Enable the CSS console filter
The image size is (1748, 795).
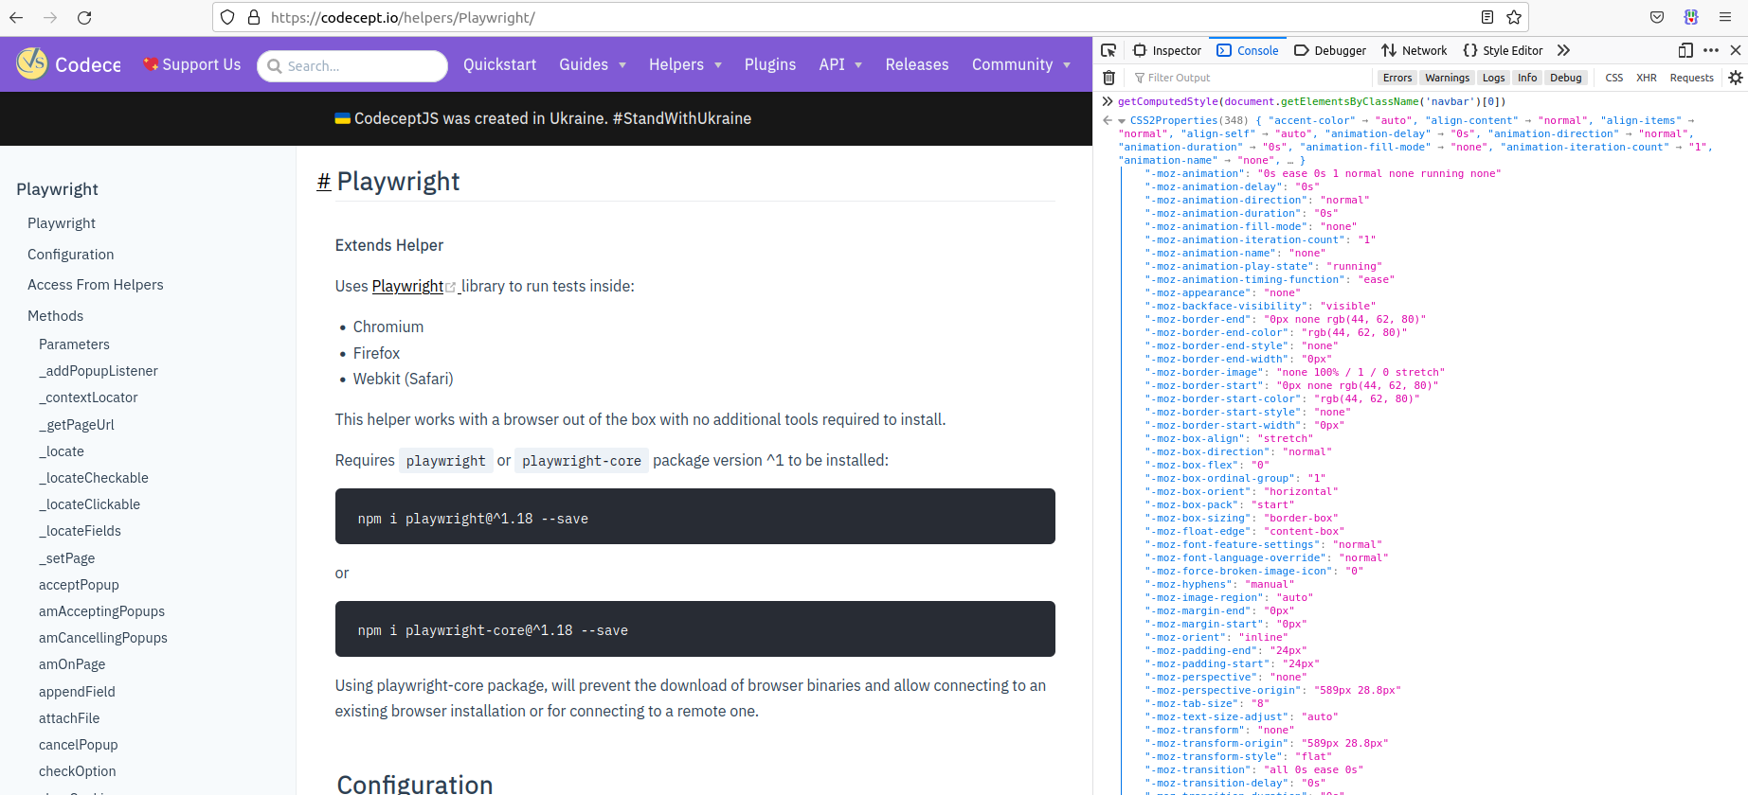1614,78
